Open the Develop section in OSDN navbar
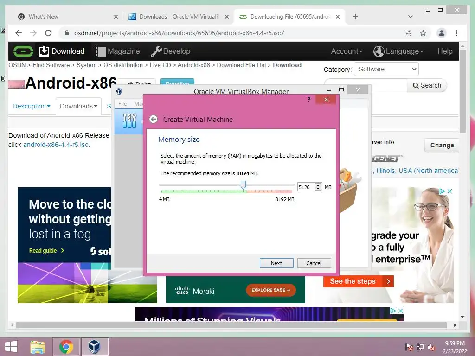Image resolution: width=475 pixels, height=356 pixels. pyautogui.click(x=171, y=51)
